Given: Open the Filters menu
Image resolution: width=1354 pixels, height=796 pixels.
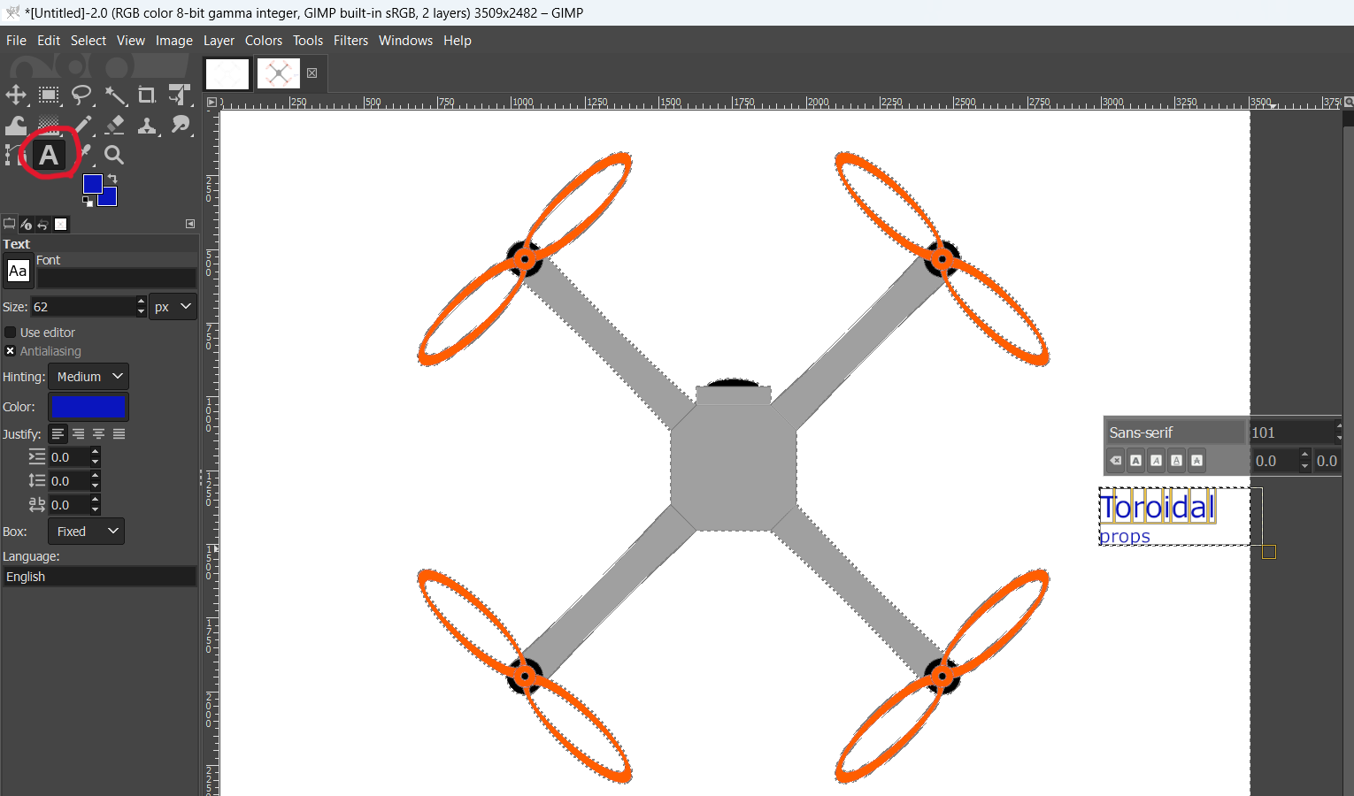Looking at the screenshot, I should (350, 41).
